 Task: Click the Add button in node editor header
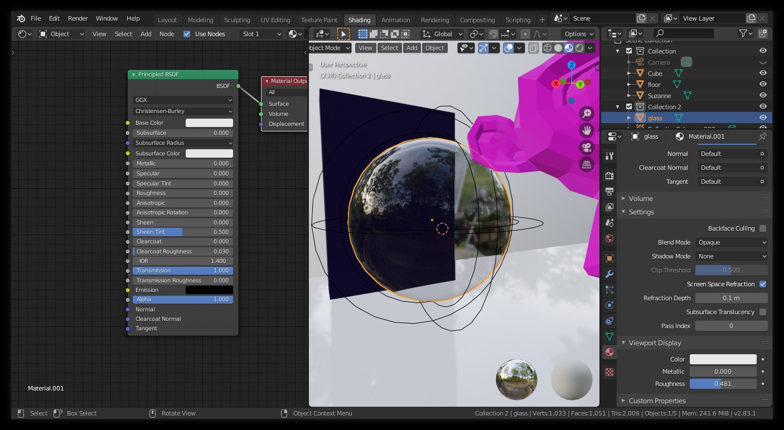tap(146, 34)
